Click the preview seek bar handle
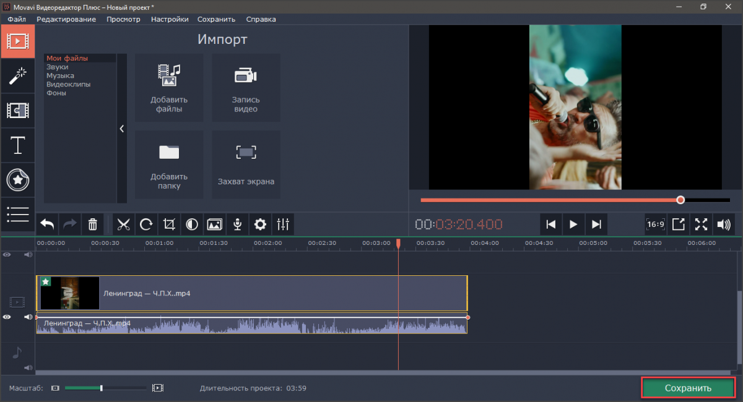 pos(680,200)
